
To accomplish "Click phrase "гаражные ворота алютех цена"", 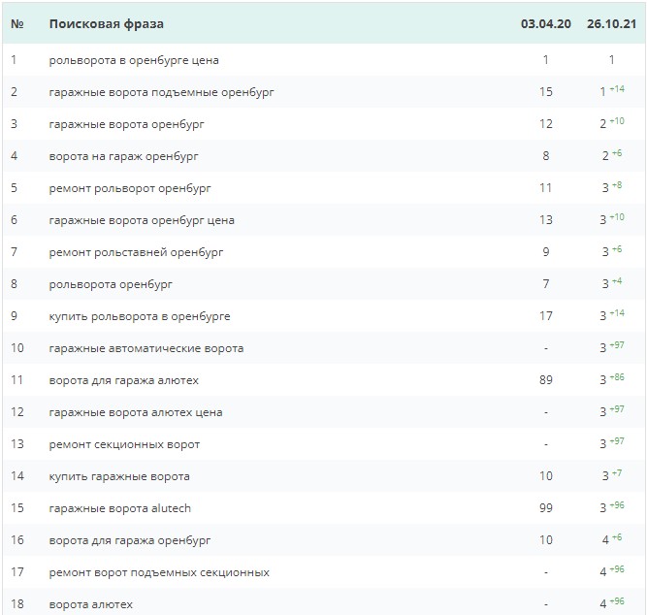I will (x=136, y=412).
